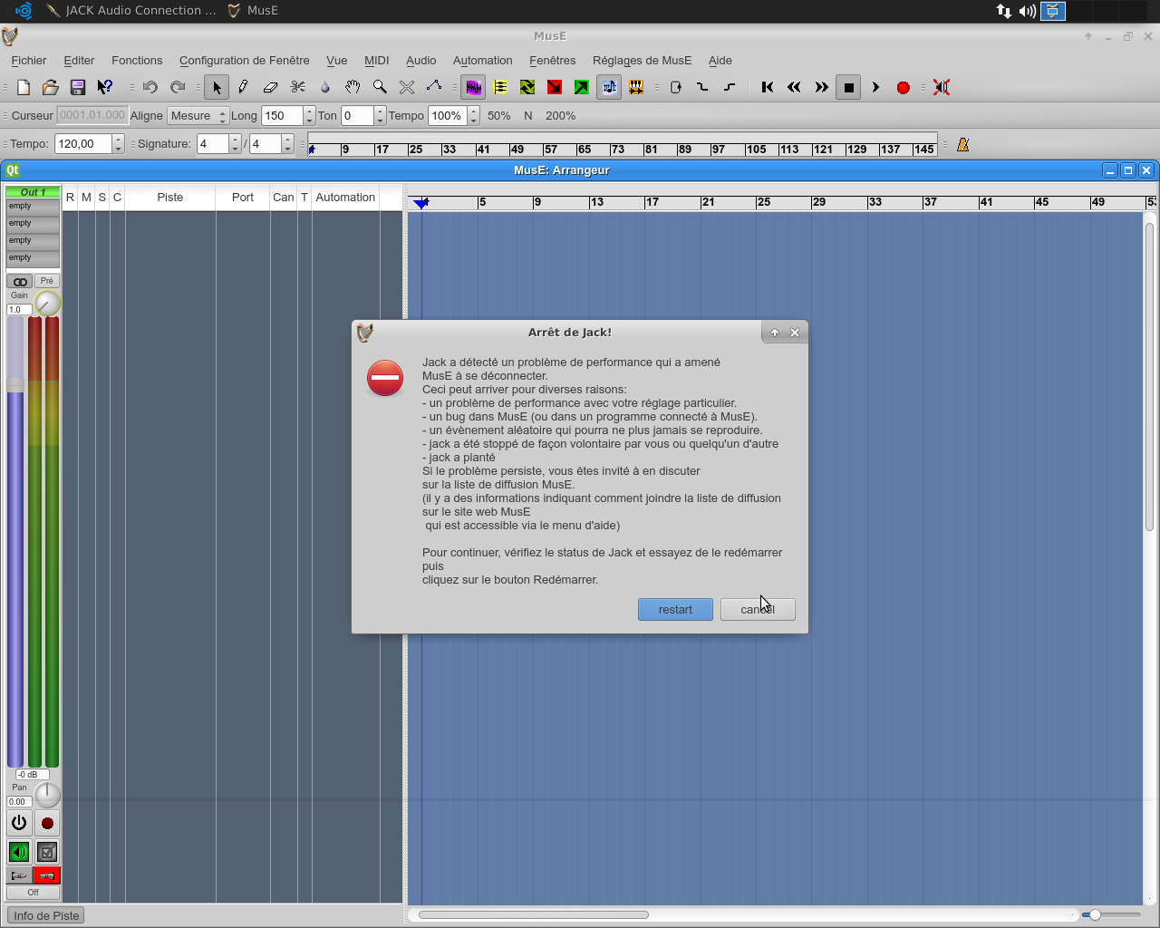
Task: Click the fast-forward double-arrow transport button
Action: coord(822,87)
